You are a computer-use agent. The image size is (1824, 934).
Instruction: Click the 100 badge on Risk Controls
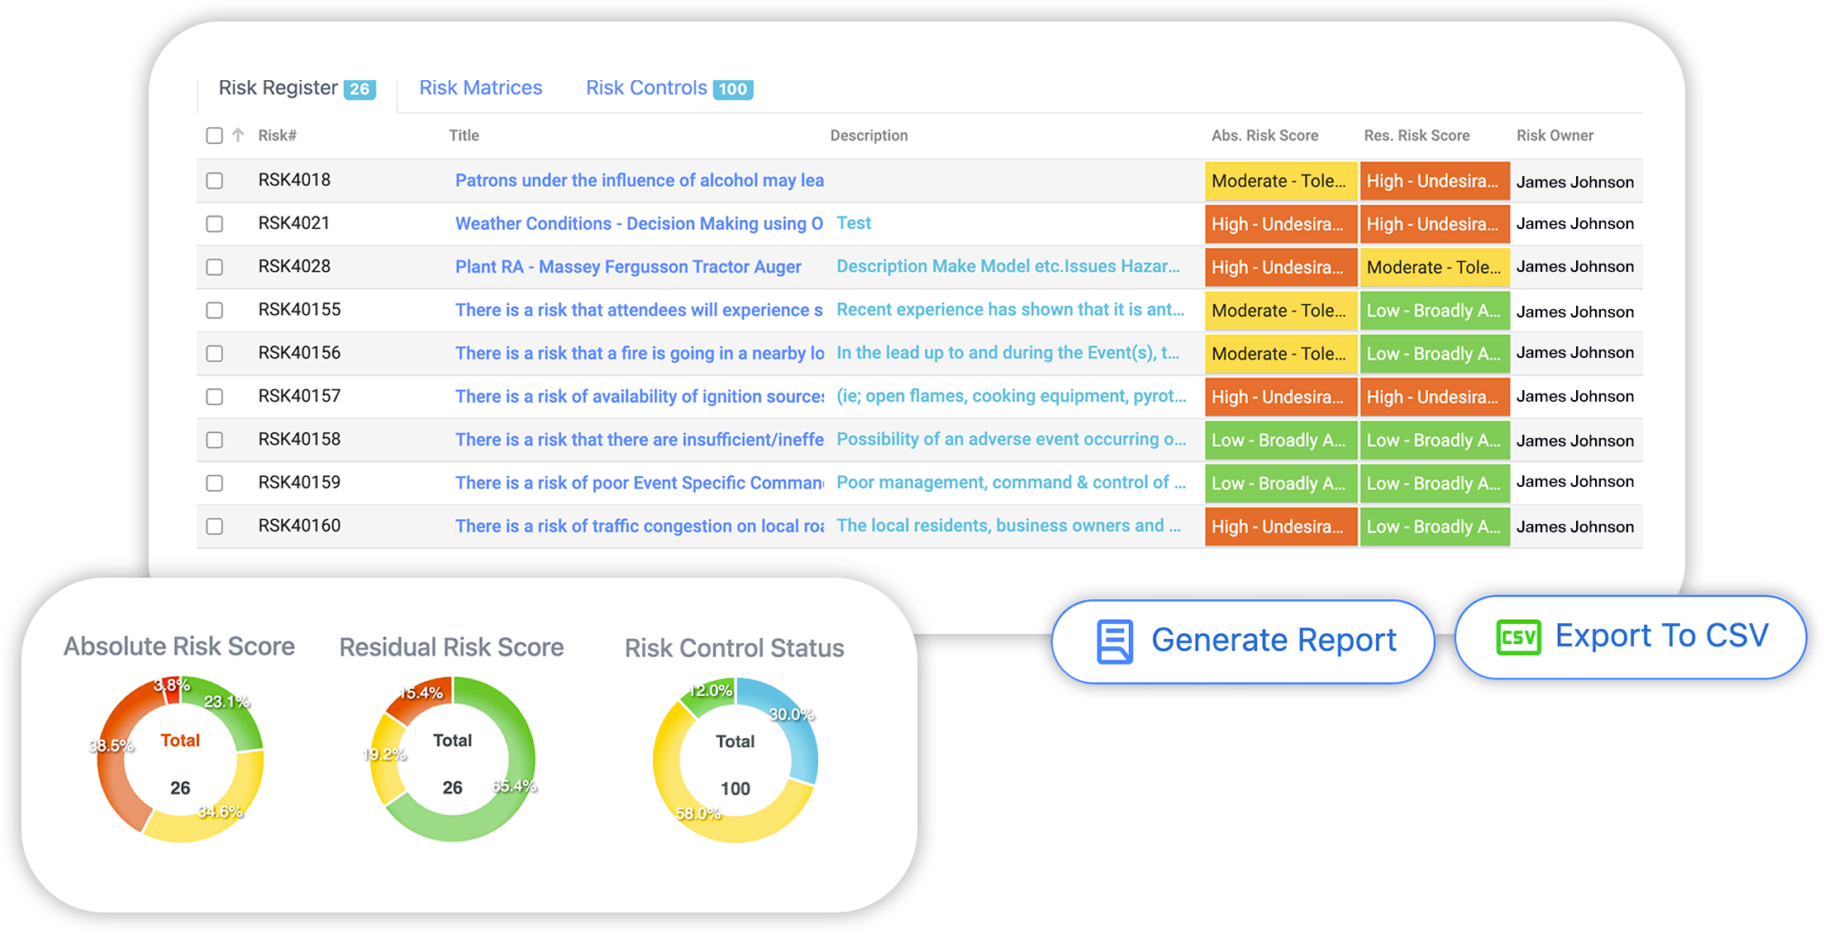pos(732,89)
